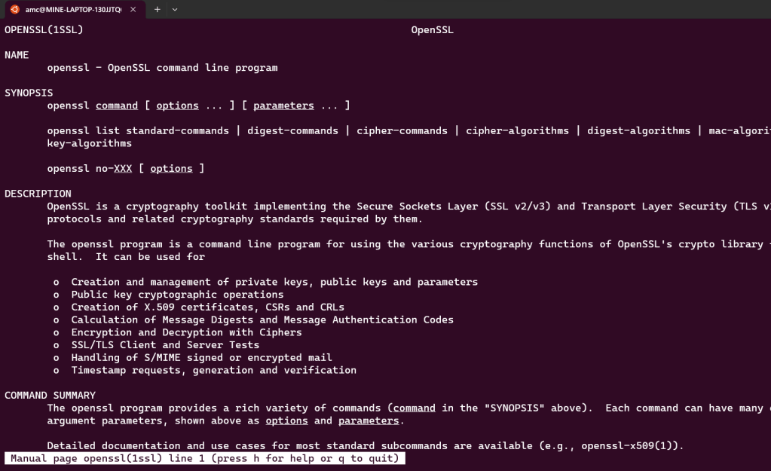Click the DESCRIPTION section heading

tap(38, 194)
